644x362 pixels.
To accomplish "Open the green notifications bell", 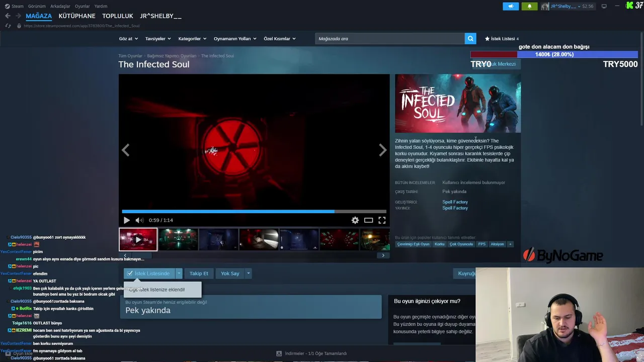I will pyautogui.click(x=529, y=6).
